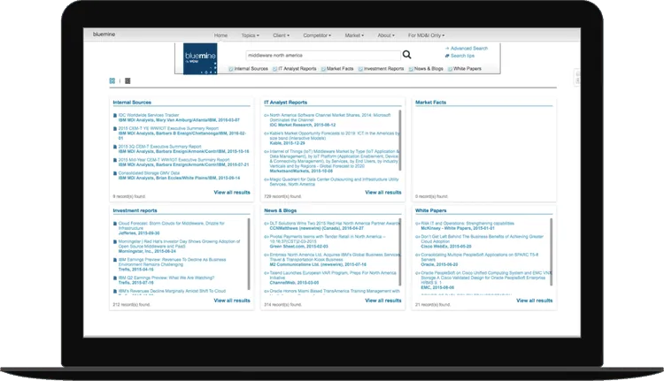Viewport: 664px width, 381px height.
Task: Click external-link icon for Consolidating Multiple PeopleSoft Applications
Action: (x=418, y=255)
